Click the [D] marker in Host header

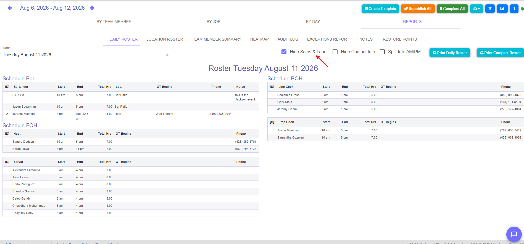(7, 134)
